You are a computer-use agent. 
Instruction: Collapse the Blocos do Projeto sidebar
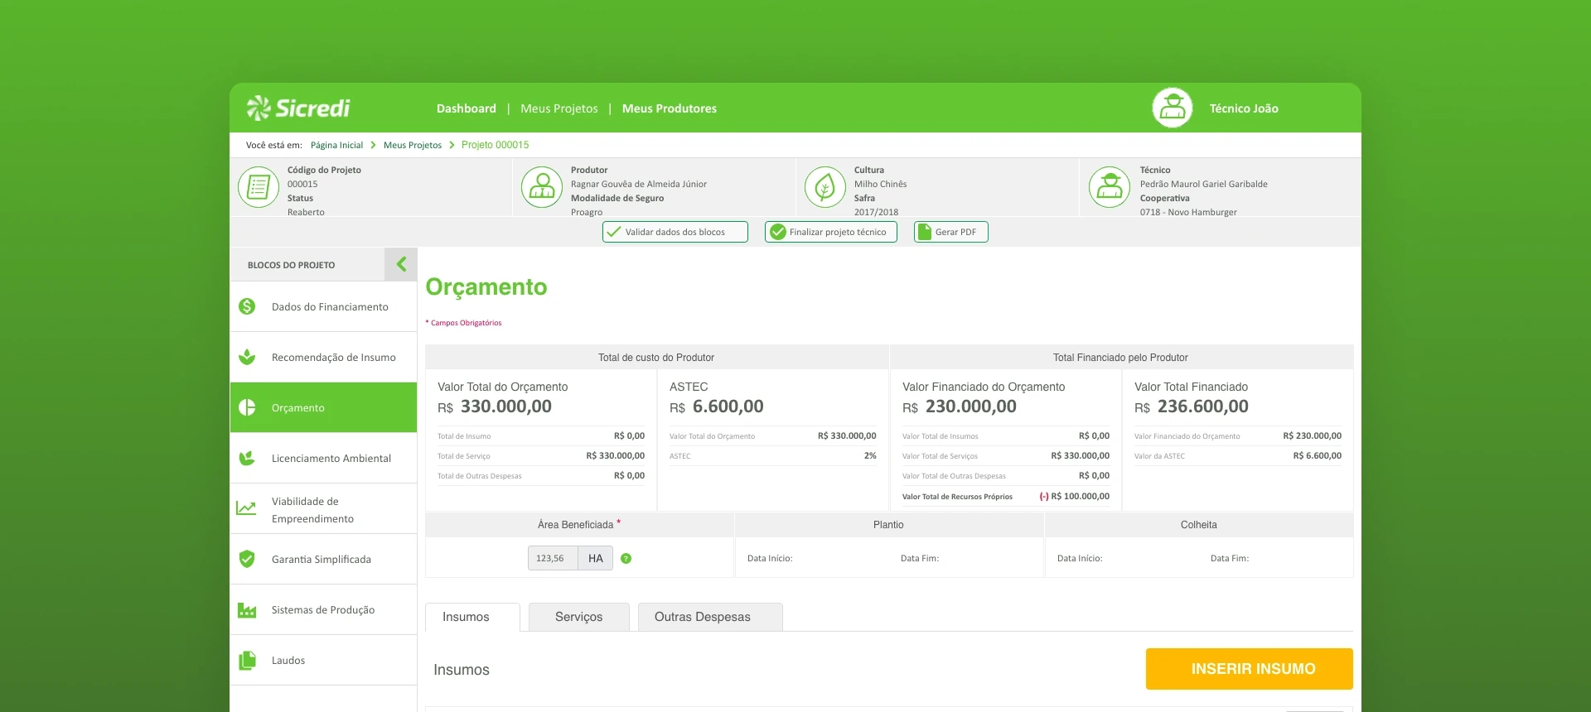401,264
